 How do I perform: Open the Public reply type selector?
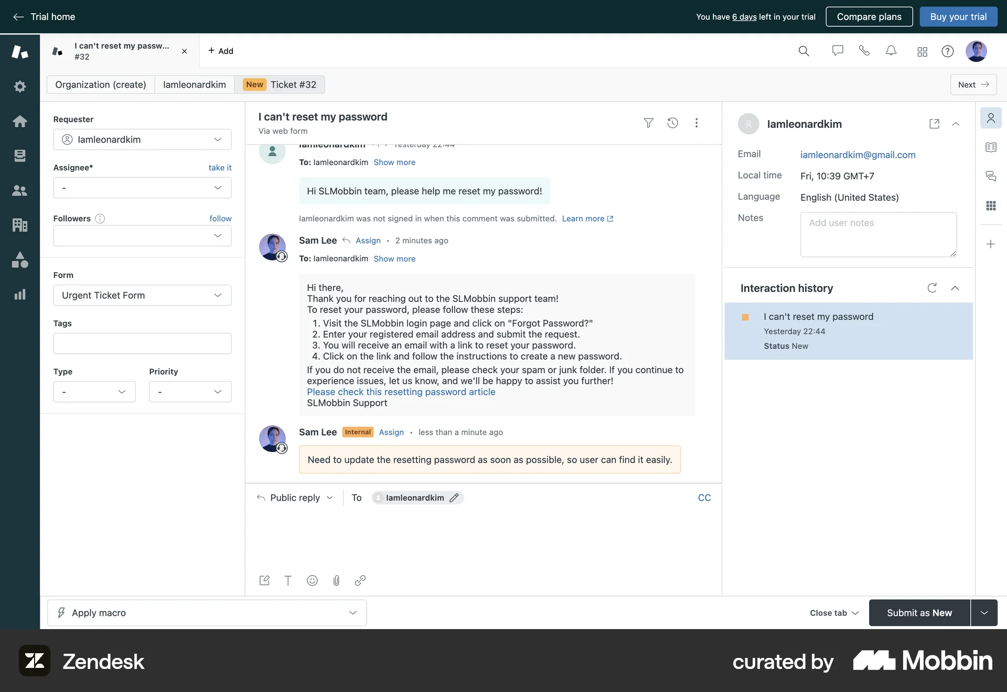[x=295, y=498]
